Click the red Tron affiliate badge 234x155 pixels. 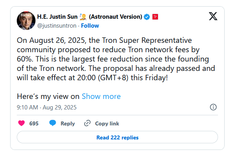point(155,17)
